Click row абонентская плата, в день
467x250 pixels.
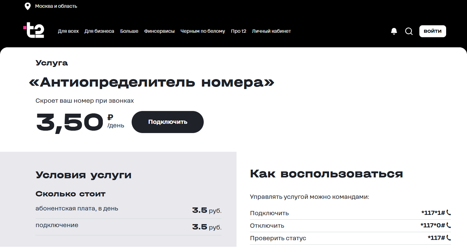(129, 210)
